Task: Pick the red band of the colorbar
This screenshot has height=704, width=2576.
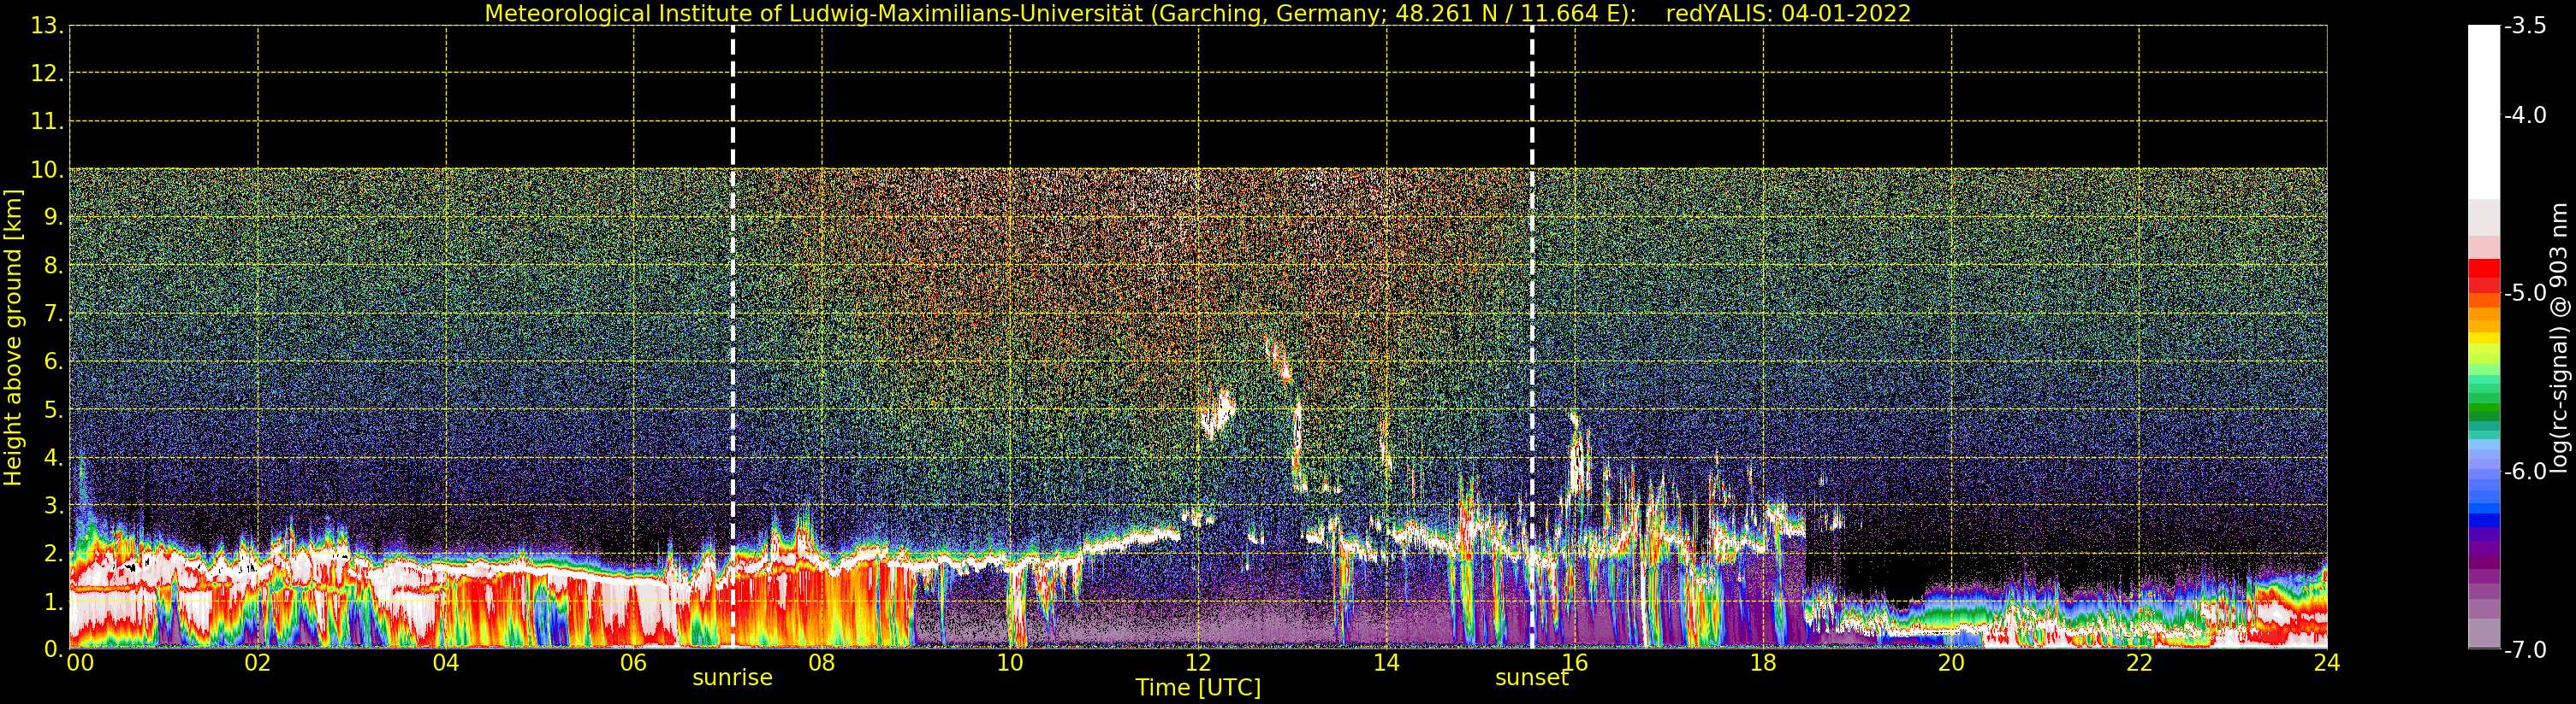Action: click(x=2484, y=276)
